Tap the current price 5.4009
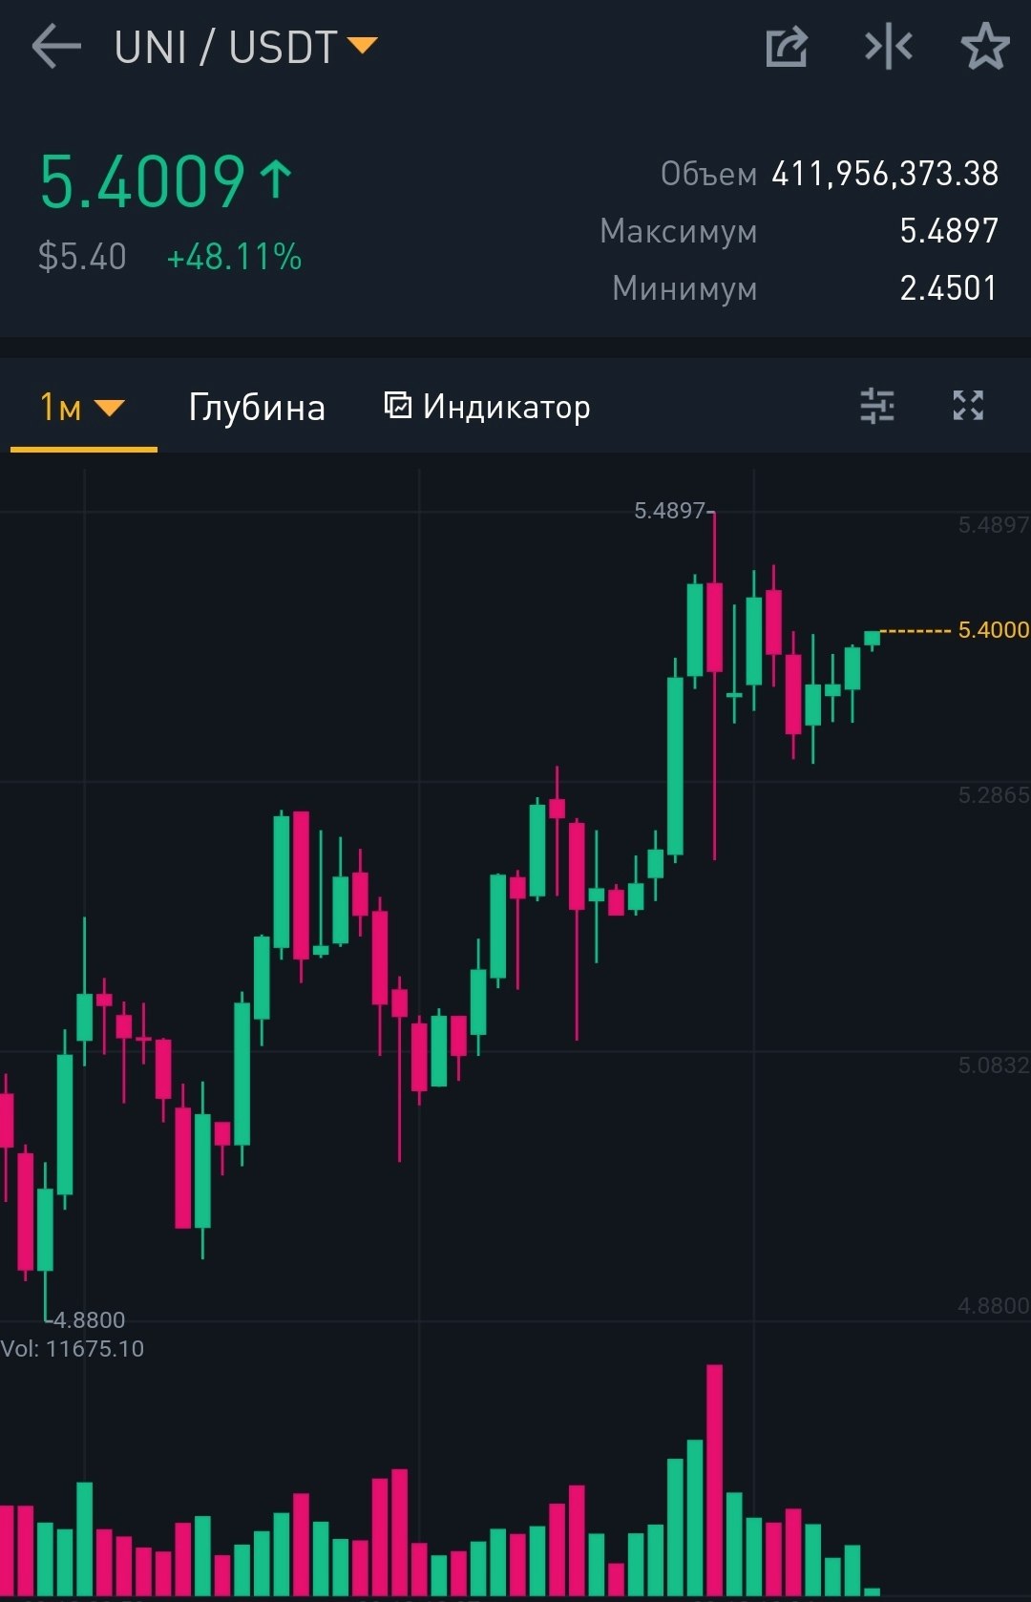1031x1602 pixels. coord(142,181)
